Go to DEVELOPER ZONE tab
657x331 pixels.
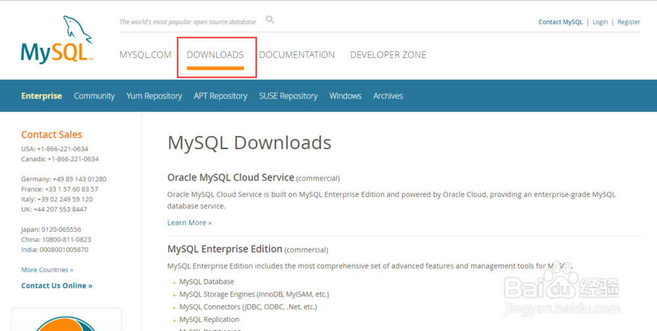388,55
